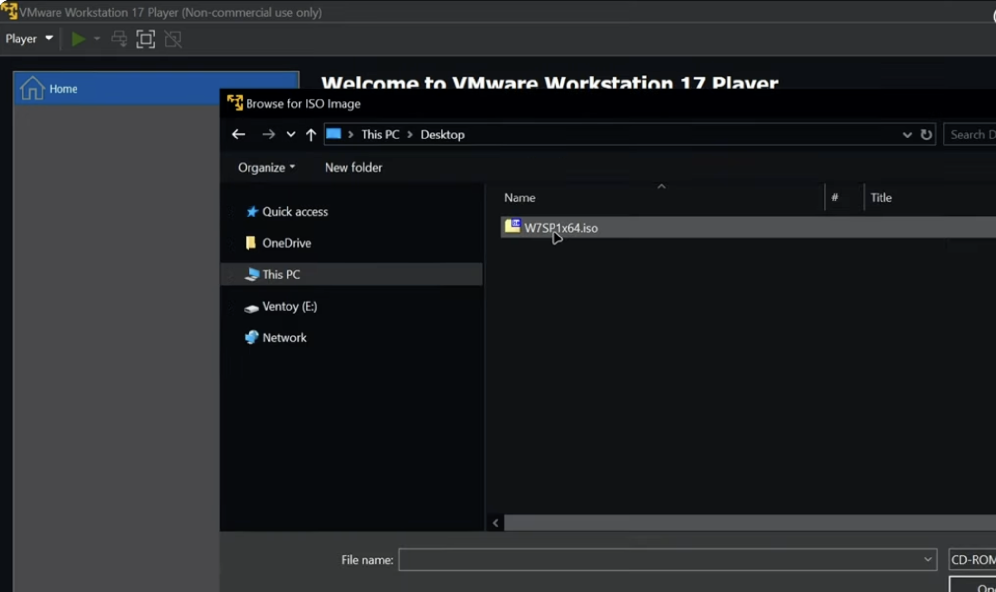
Task: Click the Ventoy drive icon
Action: pos(251,308)
